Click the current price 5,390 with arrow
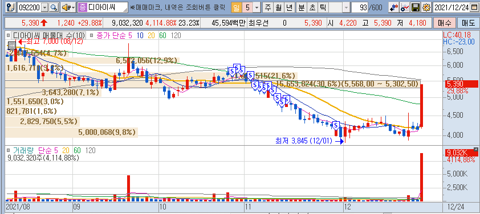The width and height of the screenshot is (480, 214). (x=34, y=23)
